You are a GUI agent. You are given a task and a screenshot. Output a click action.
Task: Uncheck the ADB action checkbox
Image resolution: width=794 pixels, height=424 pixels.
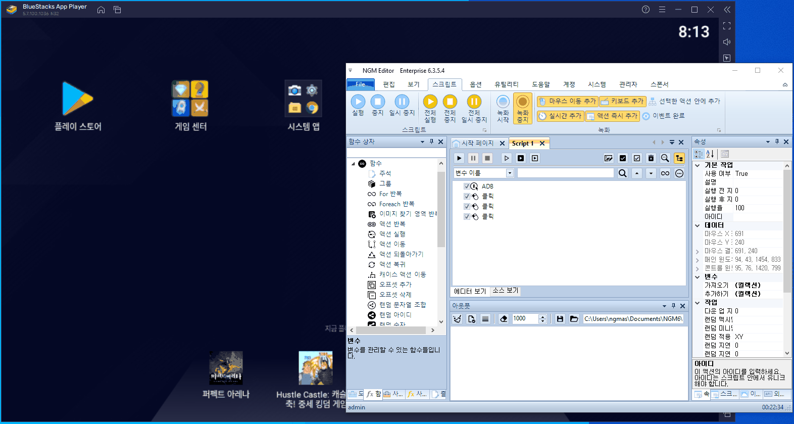click(467, 186)
